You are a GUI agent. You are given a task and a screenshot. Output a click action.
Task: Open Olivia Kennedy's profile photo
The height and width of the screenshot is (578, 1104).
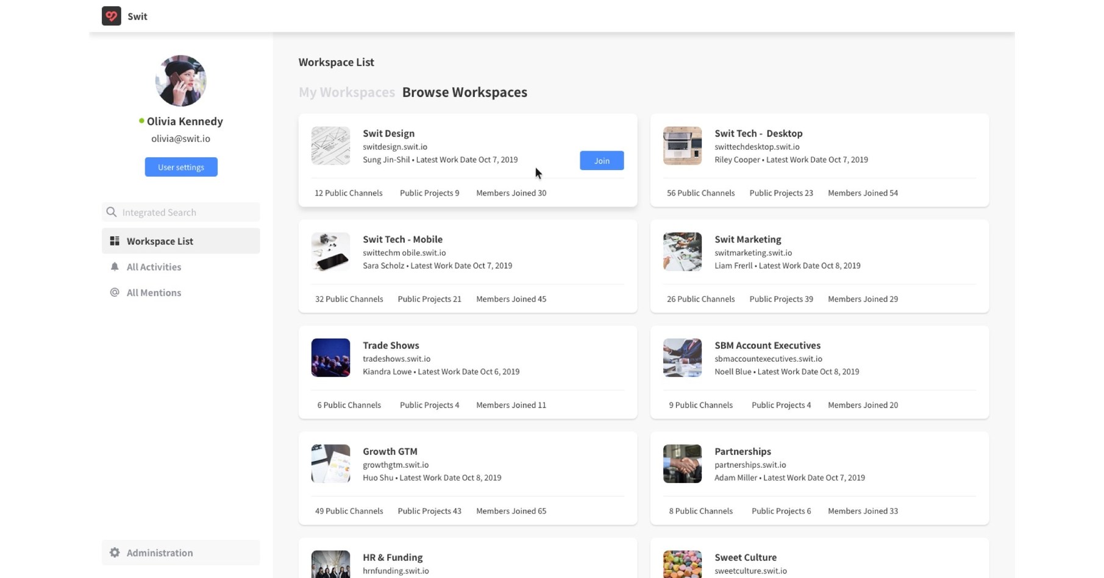pyautogui.click(x=180, y=81)
